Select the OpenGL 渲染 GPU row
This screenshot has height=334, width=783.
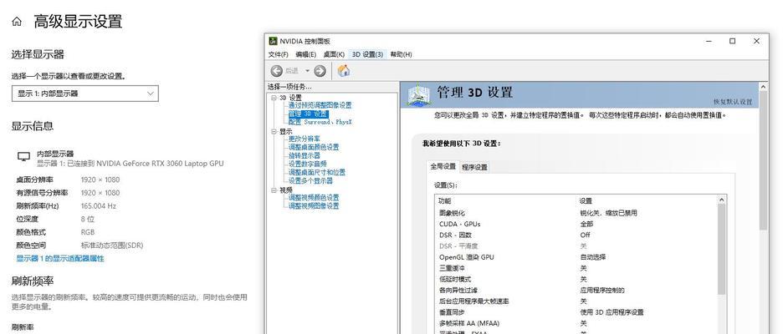point(576,256)
